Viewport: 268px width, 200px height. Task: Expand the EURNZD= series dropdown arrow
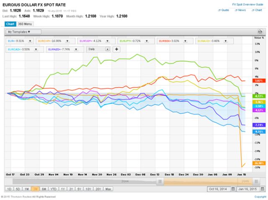(76, 49)
